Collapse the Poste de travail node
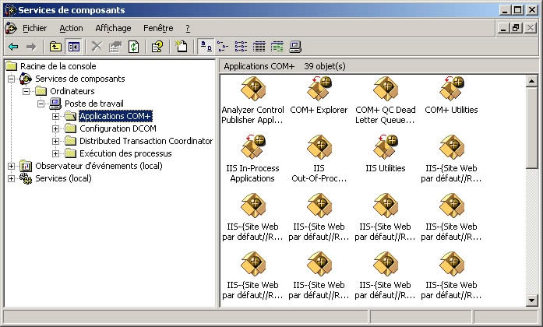This screenshot has width=543, height=327. pyautogui.click(x=41, y=104)
